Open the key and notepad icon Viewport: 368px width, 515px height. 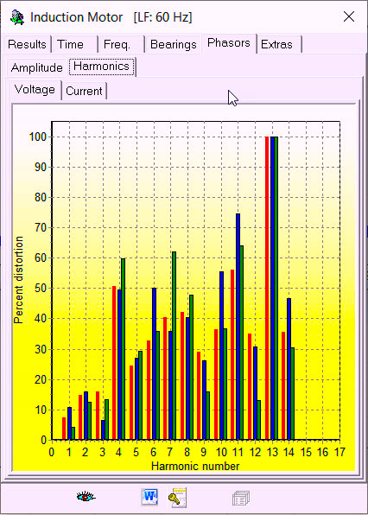[178, 497]
